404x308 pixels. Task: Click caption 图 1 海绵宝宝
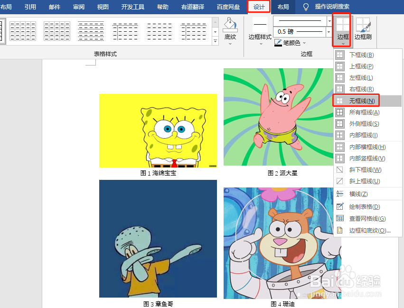coord(158,173)
